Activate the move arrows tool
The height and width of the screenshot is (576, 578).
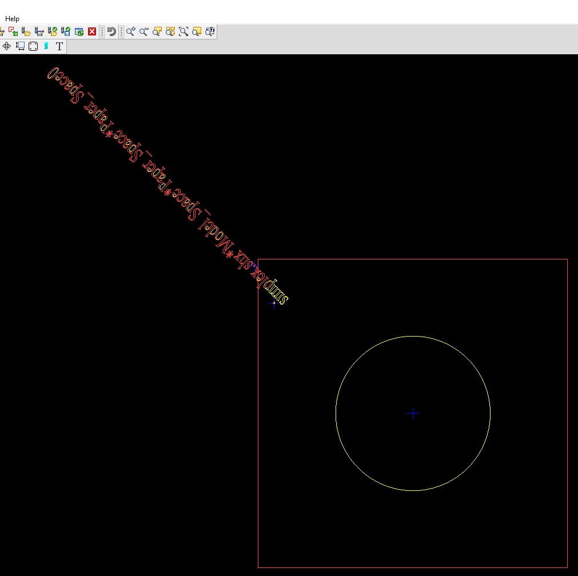click(x=6, y=46)
